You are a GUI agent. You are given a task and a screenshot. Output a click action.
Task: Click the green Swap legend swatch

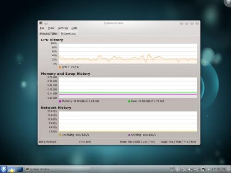click(129, 101)
